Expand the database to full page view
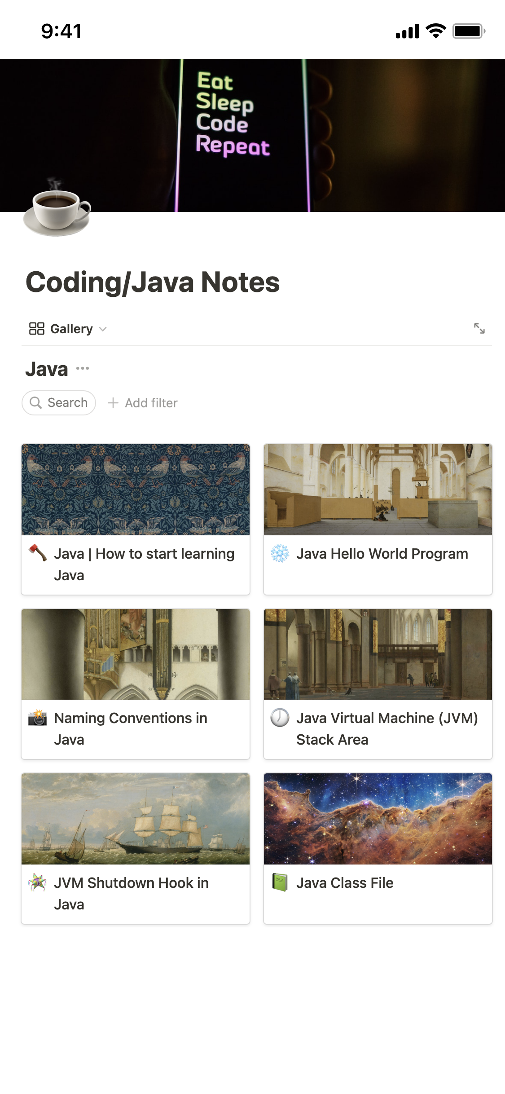This screenshot has width=505, height=1094. pos(479,328)
